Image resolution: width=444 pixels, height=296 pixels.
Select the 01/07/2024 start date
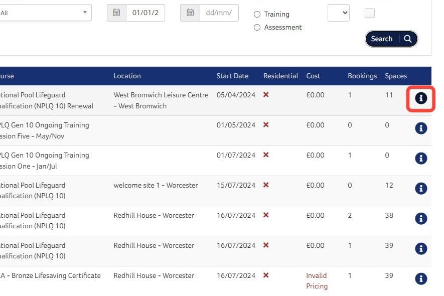click(x=236, y=155)
